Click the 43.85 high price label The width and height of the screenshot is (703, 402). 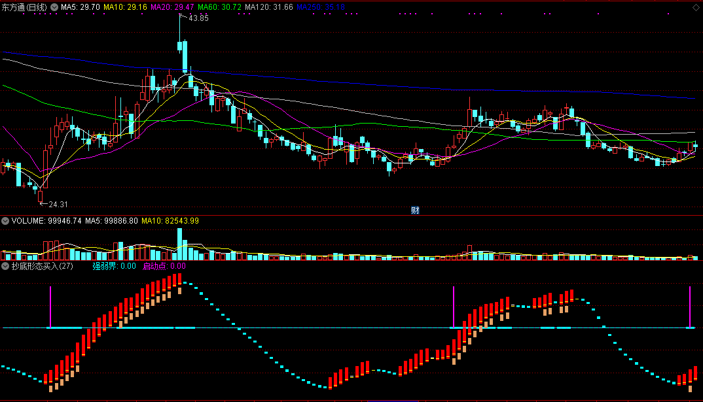(198, 18)
